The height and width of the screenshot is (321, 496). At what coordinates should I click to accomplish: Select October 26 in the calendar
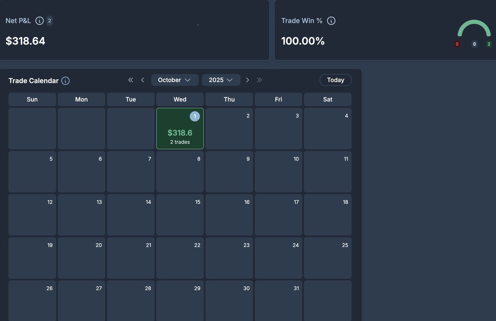pos(32,301)
